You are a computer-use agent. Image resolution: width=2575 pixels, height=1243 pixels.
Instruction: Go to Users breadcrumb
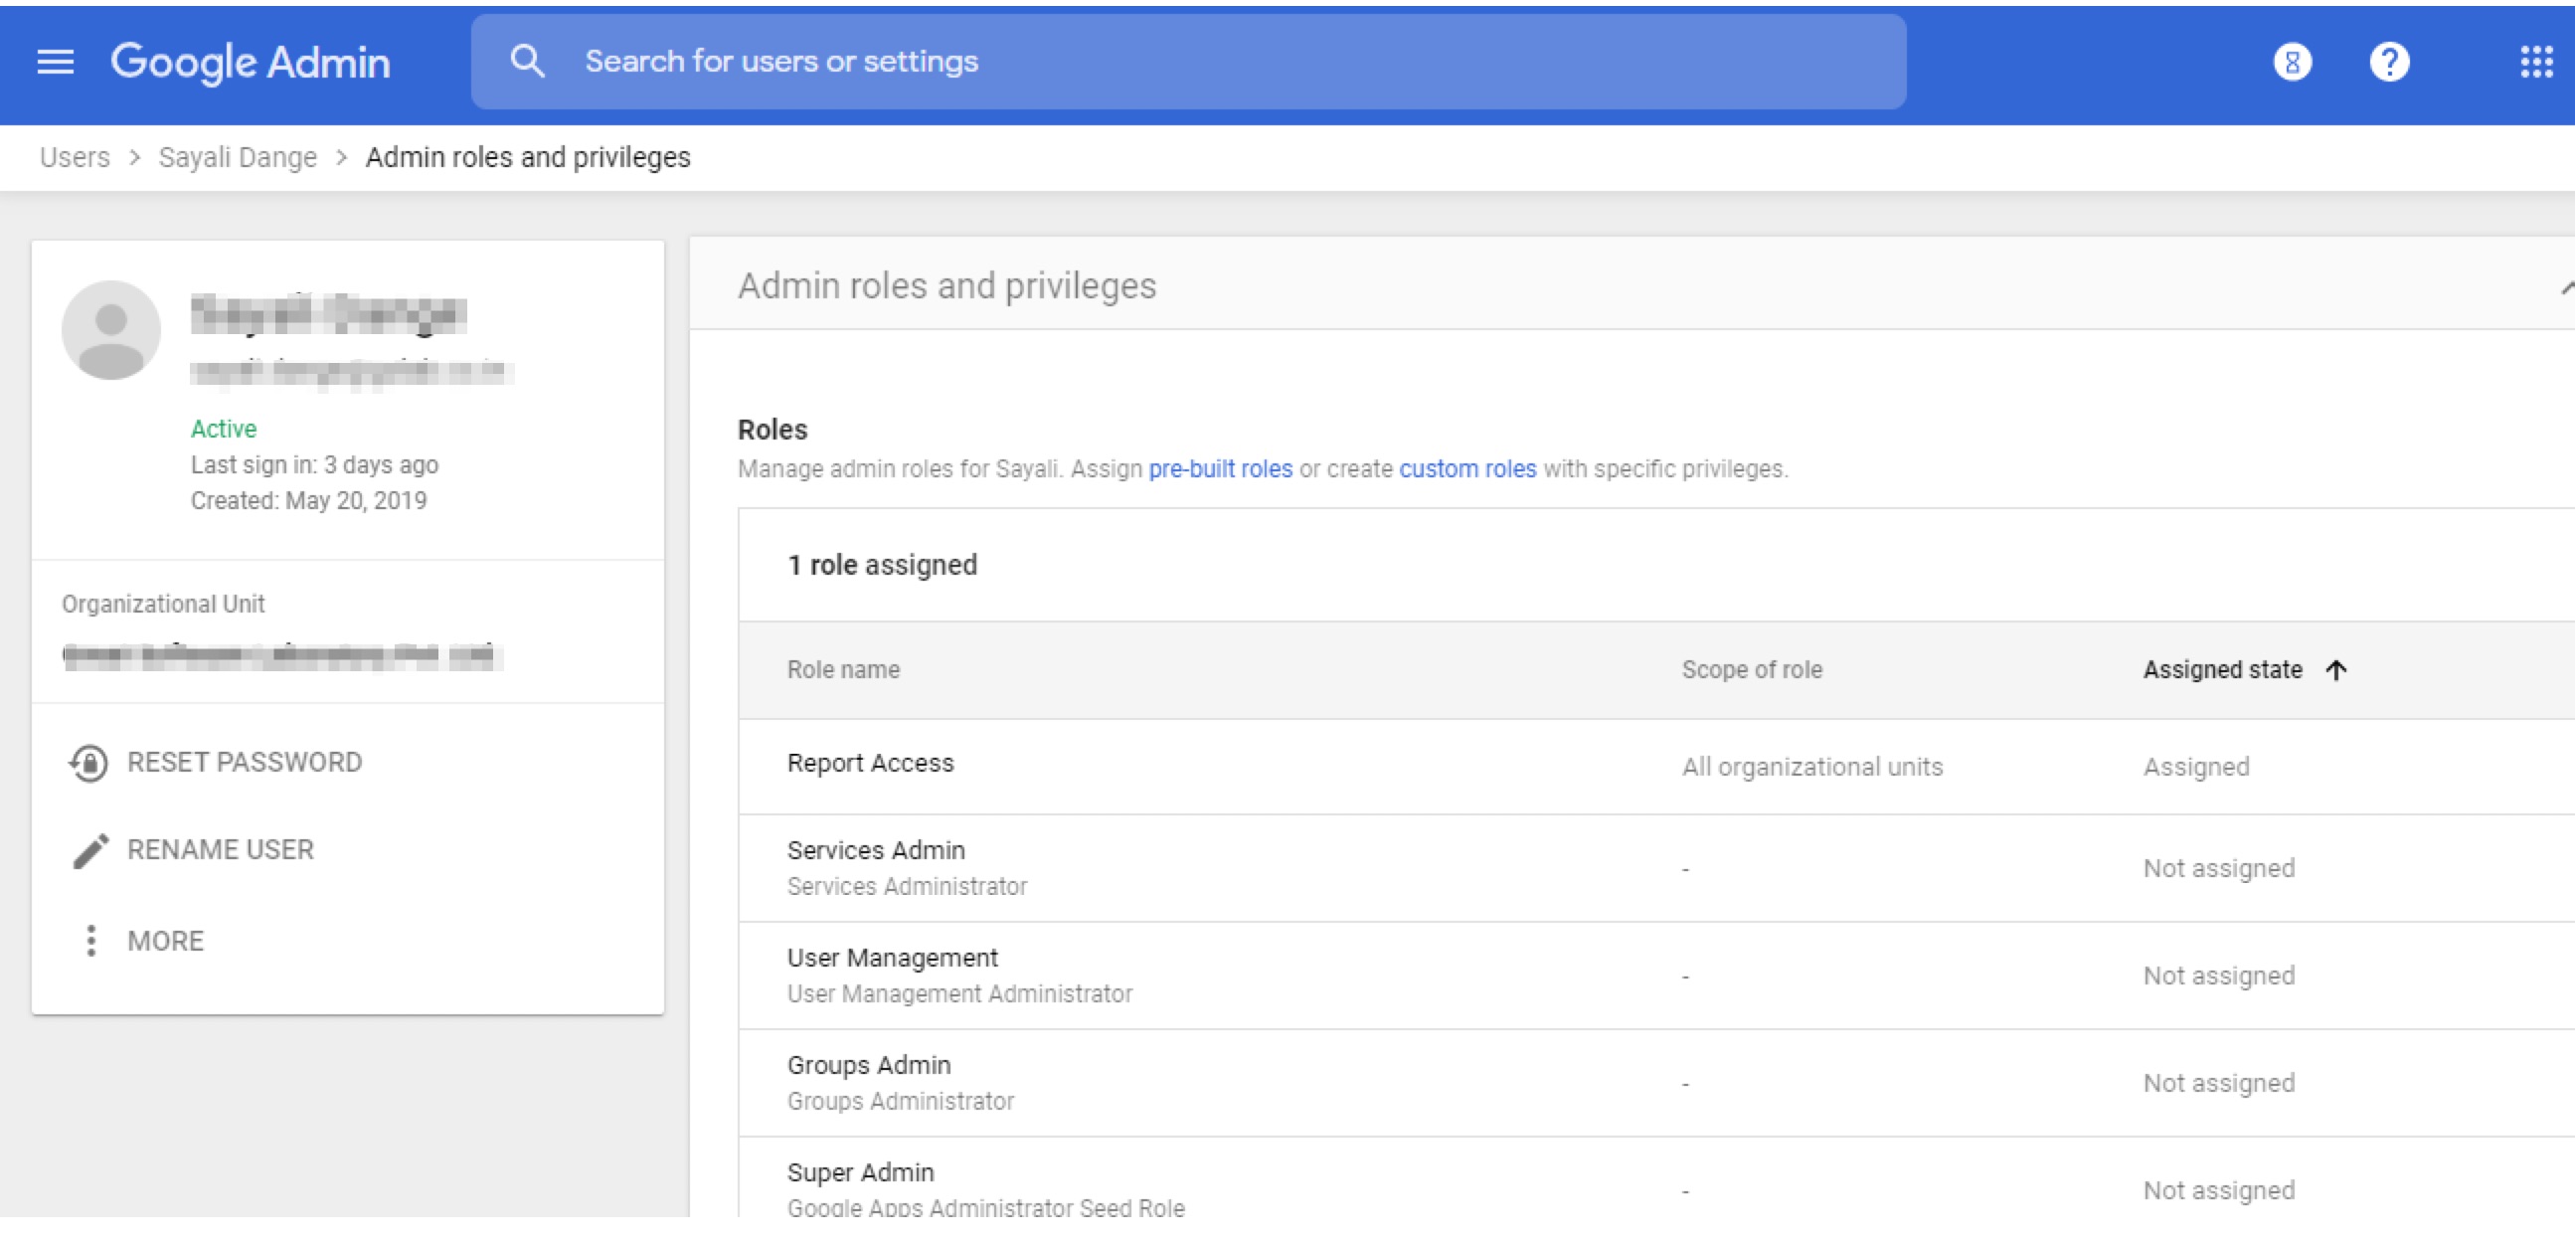[x=75, y=158]
